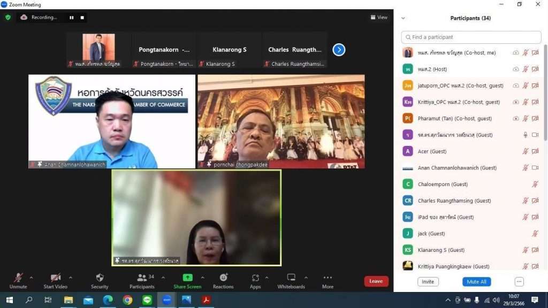The width and height of the screenshot is (548, 308).
Task: Open Google Chrome from taskbar
Action: click(x=127, y=300)
